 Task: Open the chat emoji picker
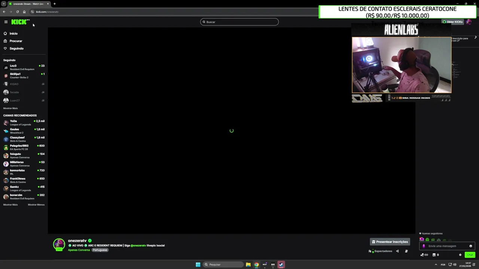(471, 246)
